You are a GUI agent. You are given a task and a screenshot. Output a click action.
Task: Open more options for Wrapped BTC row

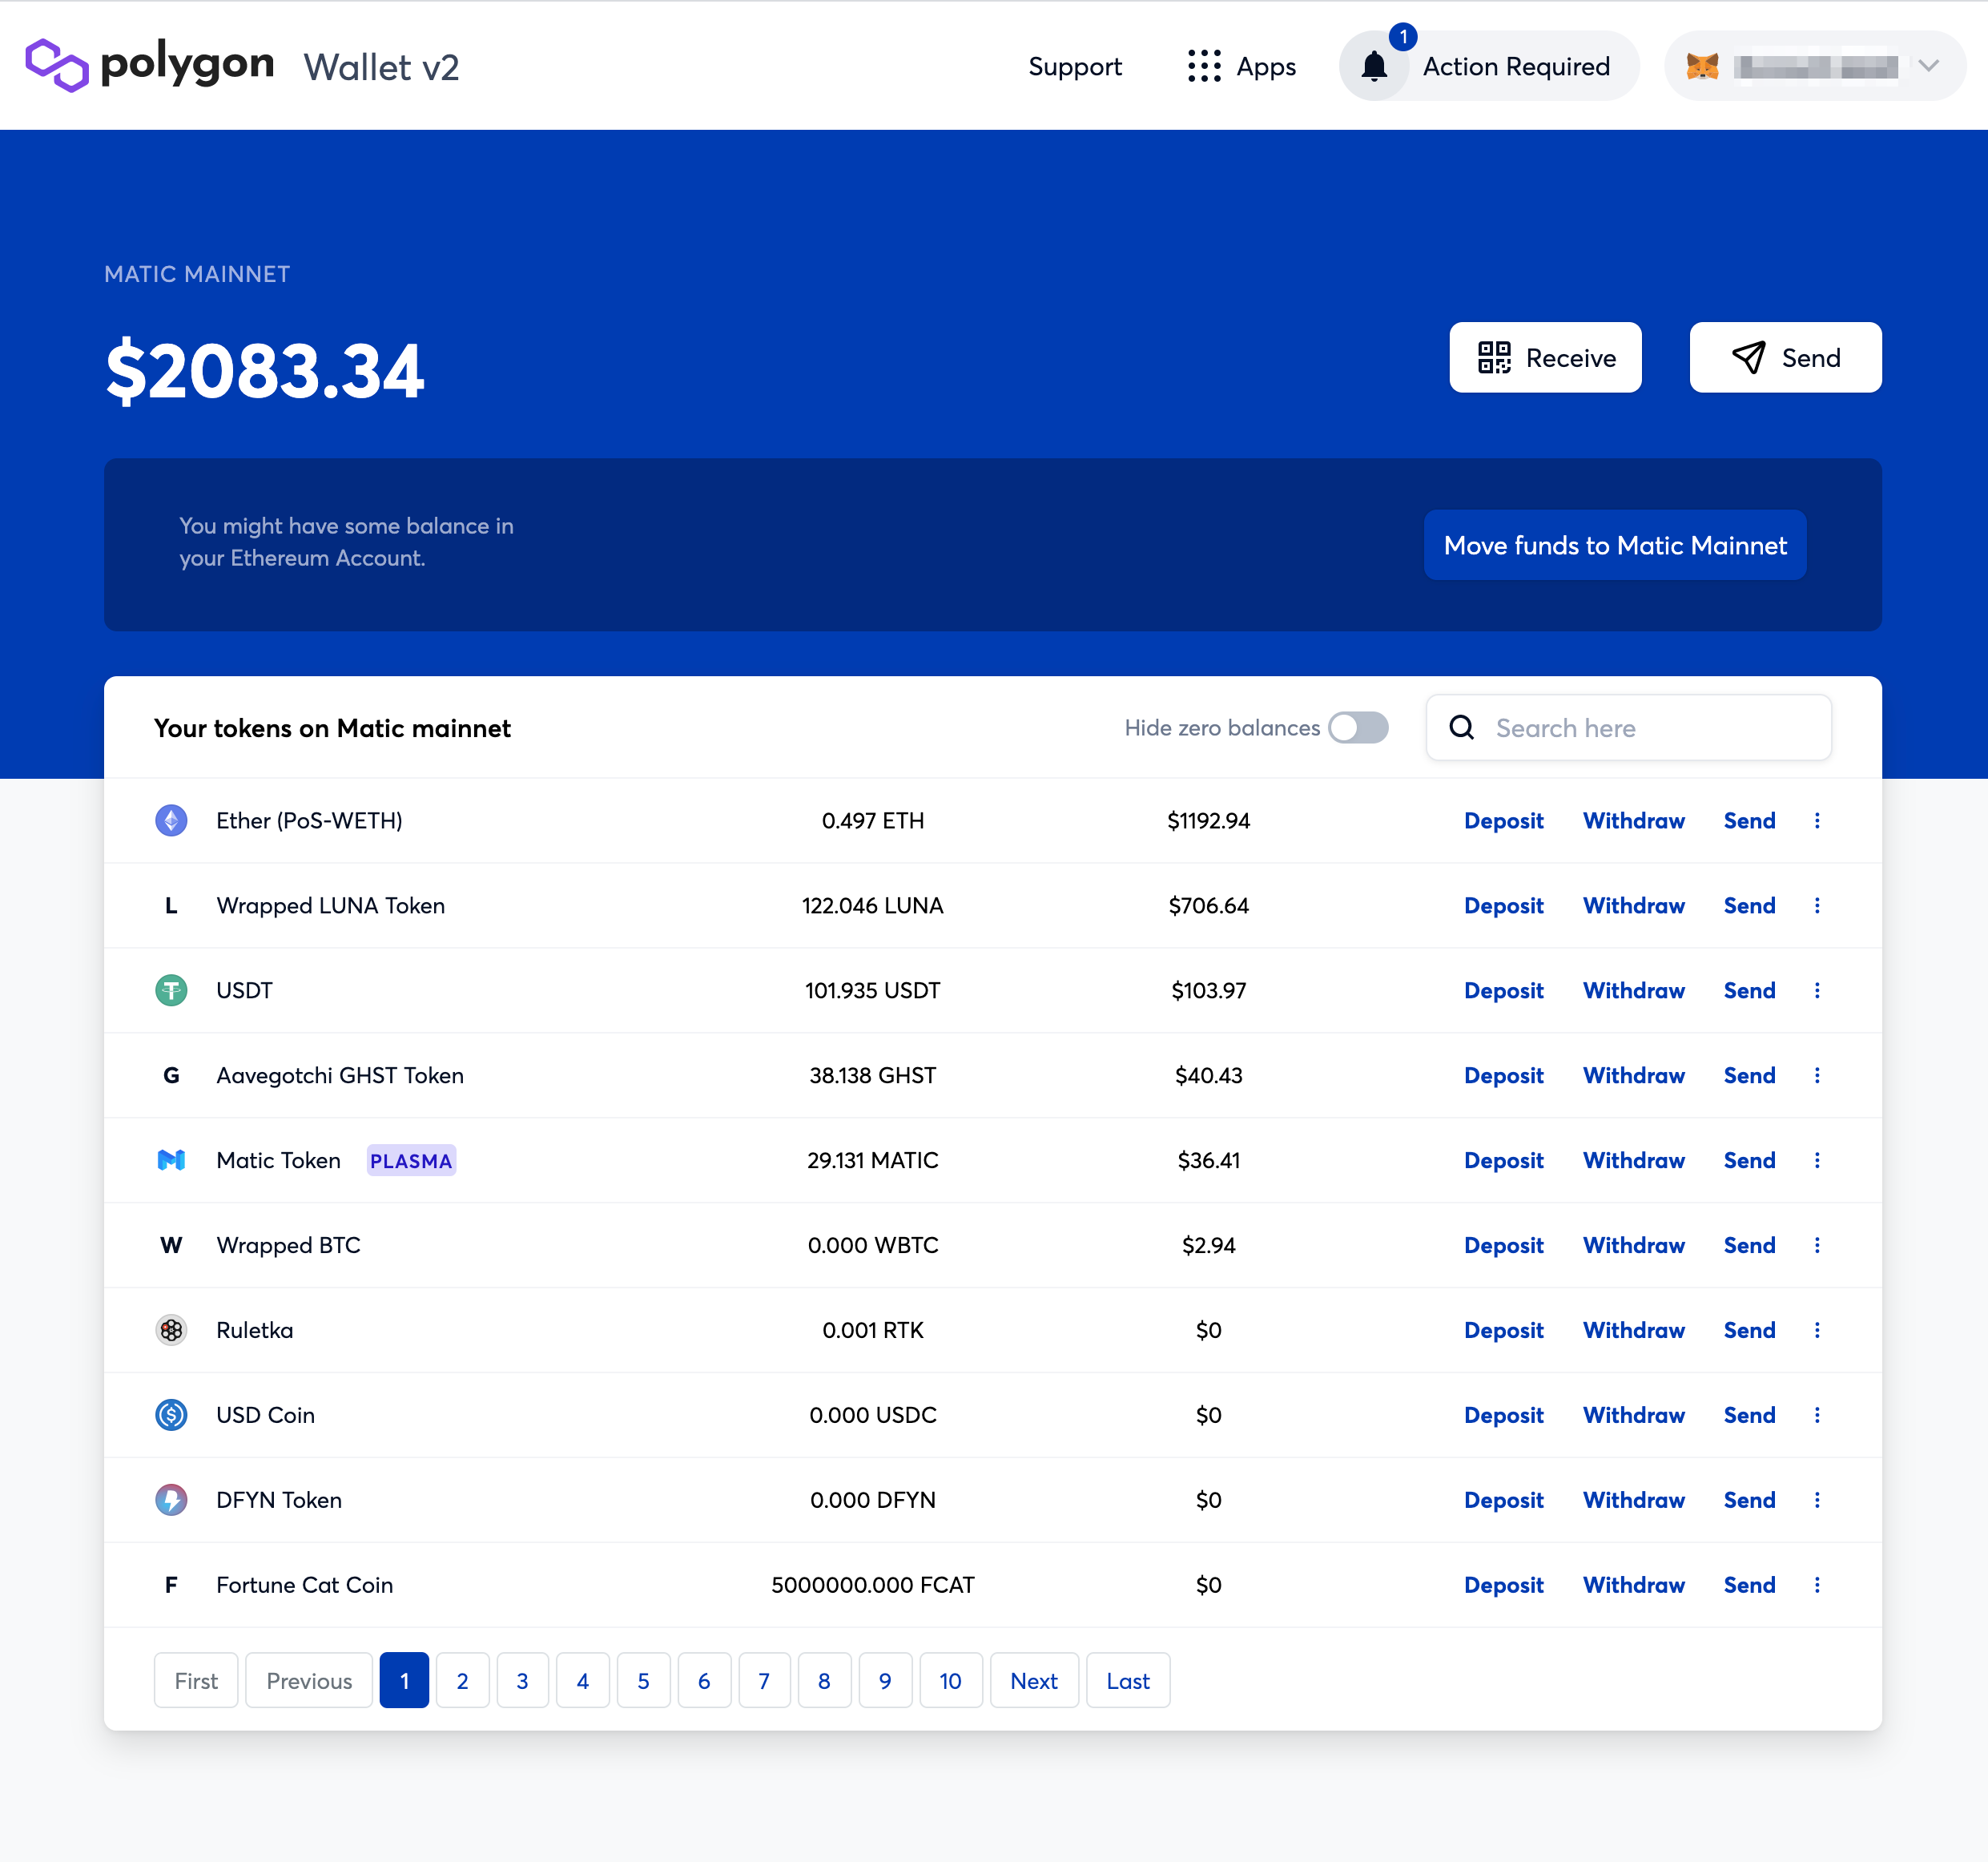[1817, 1246]
